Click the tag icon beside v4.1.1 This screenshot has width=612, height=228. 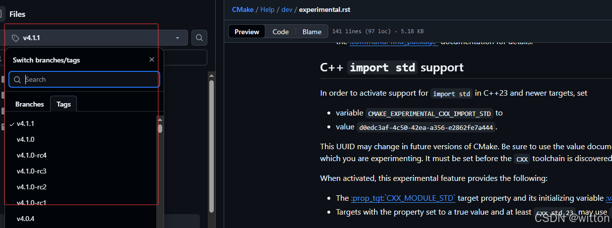coord(15,38)
